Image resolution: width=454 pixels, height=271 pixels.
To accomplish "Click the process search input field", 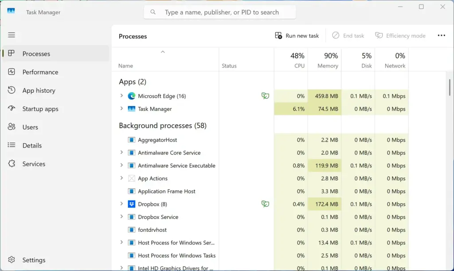I will point(220,12).
